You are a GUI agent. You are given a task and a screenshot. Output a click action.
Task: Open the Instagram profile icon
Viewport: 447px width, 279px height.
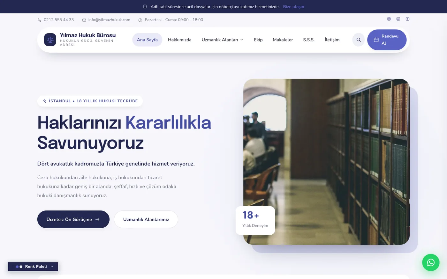389,19
